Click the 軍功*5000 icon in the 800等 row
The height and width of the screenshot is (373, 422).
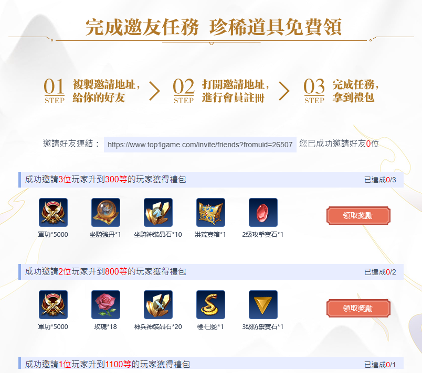pos(54,304)
